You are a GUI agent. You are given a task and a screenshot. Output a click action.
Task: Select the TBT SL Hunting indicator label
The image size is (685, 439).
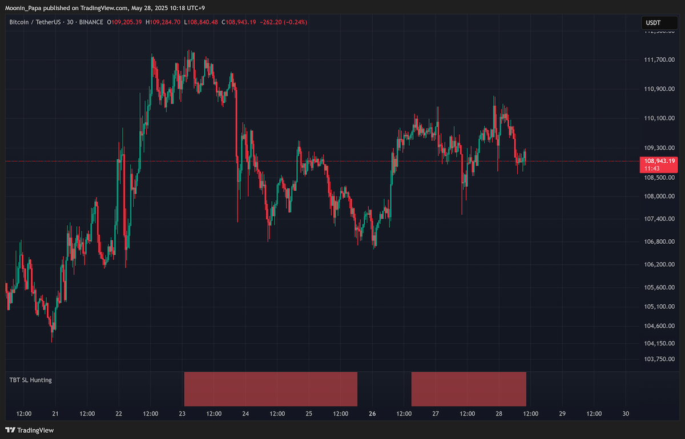(31, 380)
